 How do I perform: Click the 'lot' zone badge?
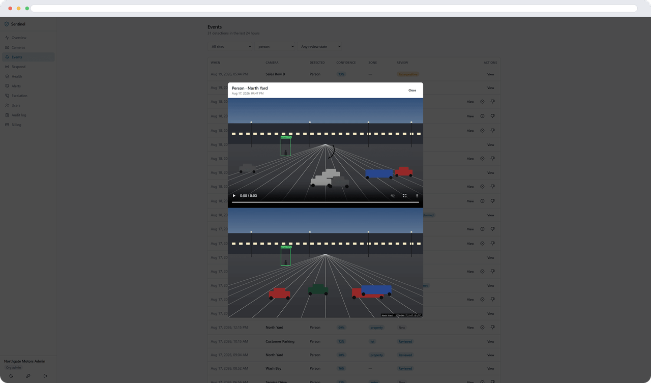[x=373, y=341]
